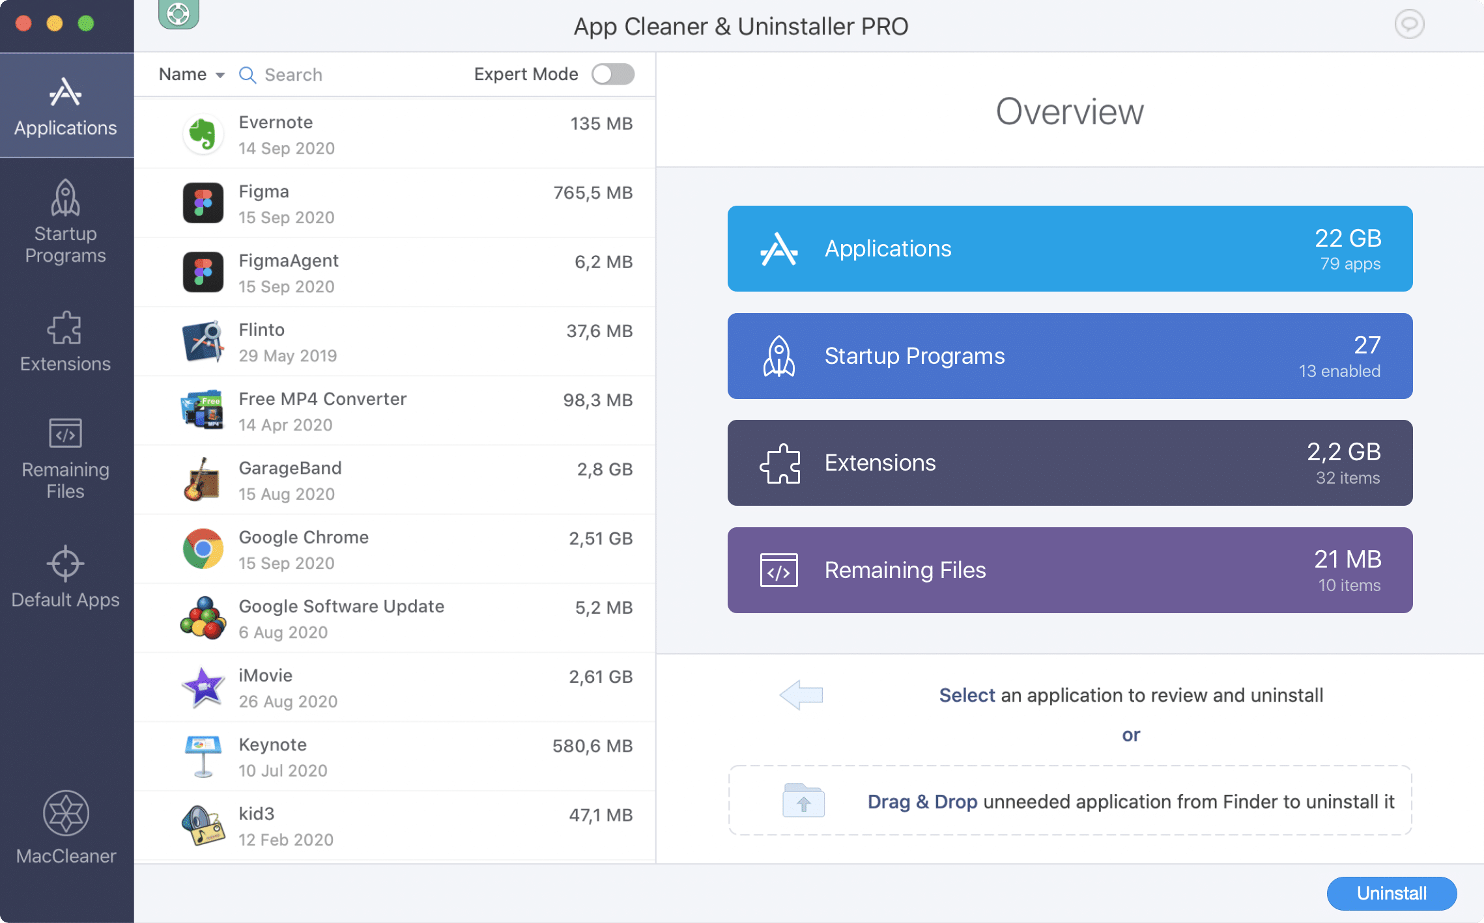Enable the Expert Mode toggle

click(x=613, y=74)
